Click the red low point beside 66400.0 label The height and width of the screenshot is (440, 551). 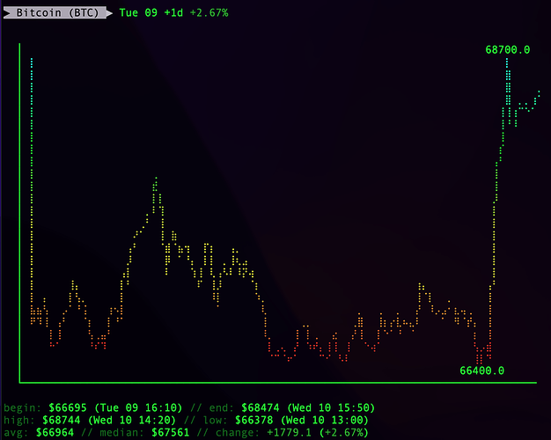(x=480, y=356)
